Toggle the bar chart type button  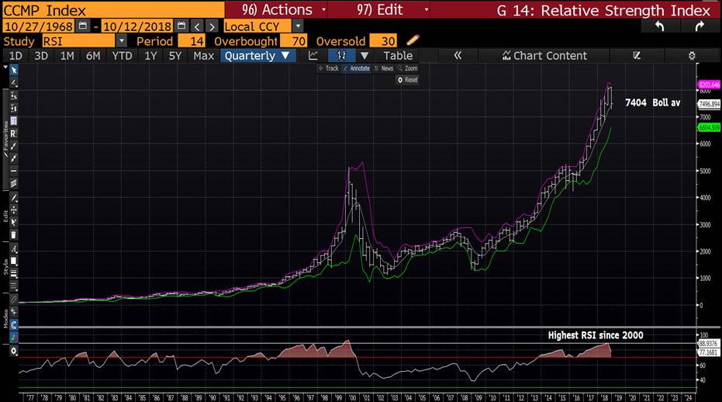tap(341, 56)
